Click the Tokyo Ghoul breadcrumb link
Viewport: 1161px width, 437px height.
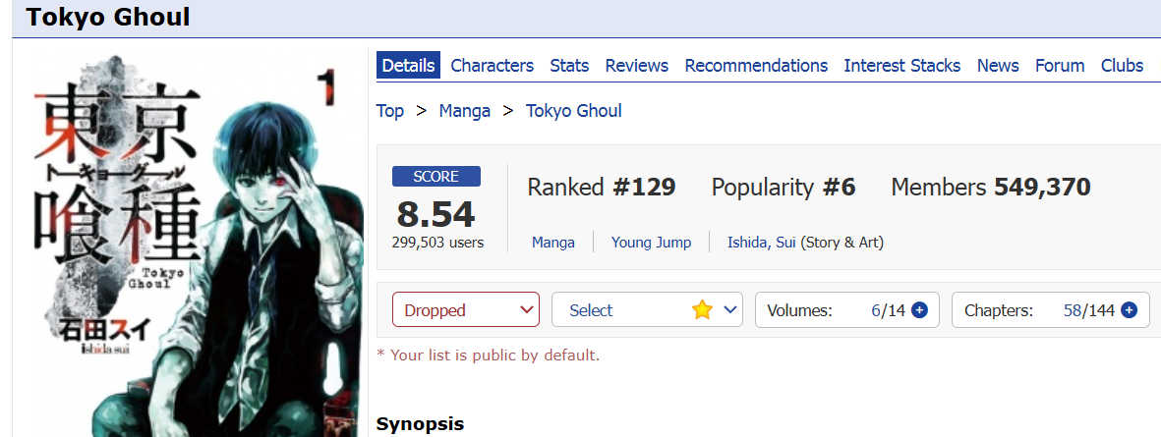[573, 111]
